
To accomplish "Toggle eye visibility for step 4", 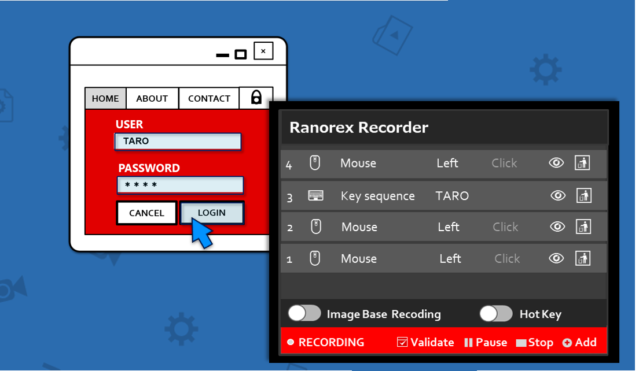I will [x=556, y=163].
